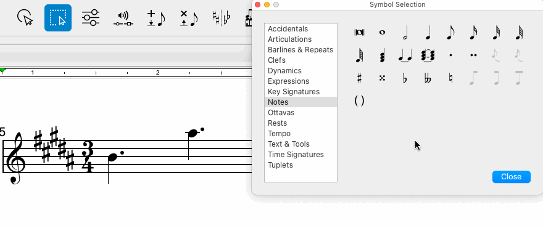Screen dimensions: 543x228
Task: Choose the half note symbol
Action: (x=405, y=33)
